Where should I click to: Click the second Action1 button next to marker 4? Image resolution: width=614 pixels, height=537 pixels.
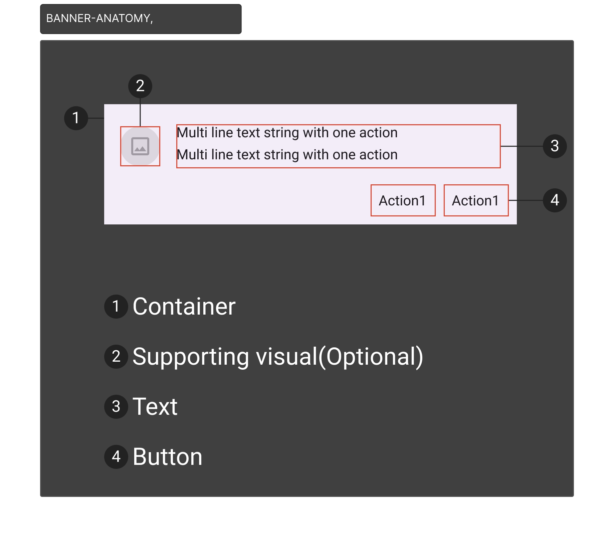point(476,200)
